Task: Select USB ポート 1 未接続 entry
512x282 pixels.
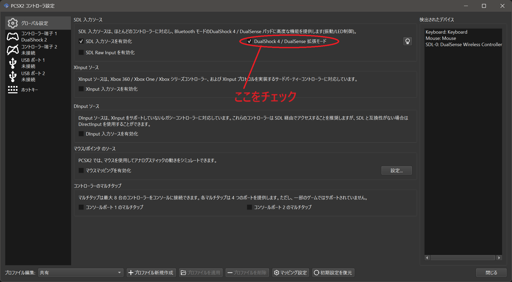Action: (38, 63)
